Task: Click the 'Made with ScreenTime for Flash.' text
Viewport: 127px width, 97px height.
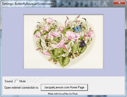Action: pyautogui.click(x=63, y=94)
